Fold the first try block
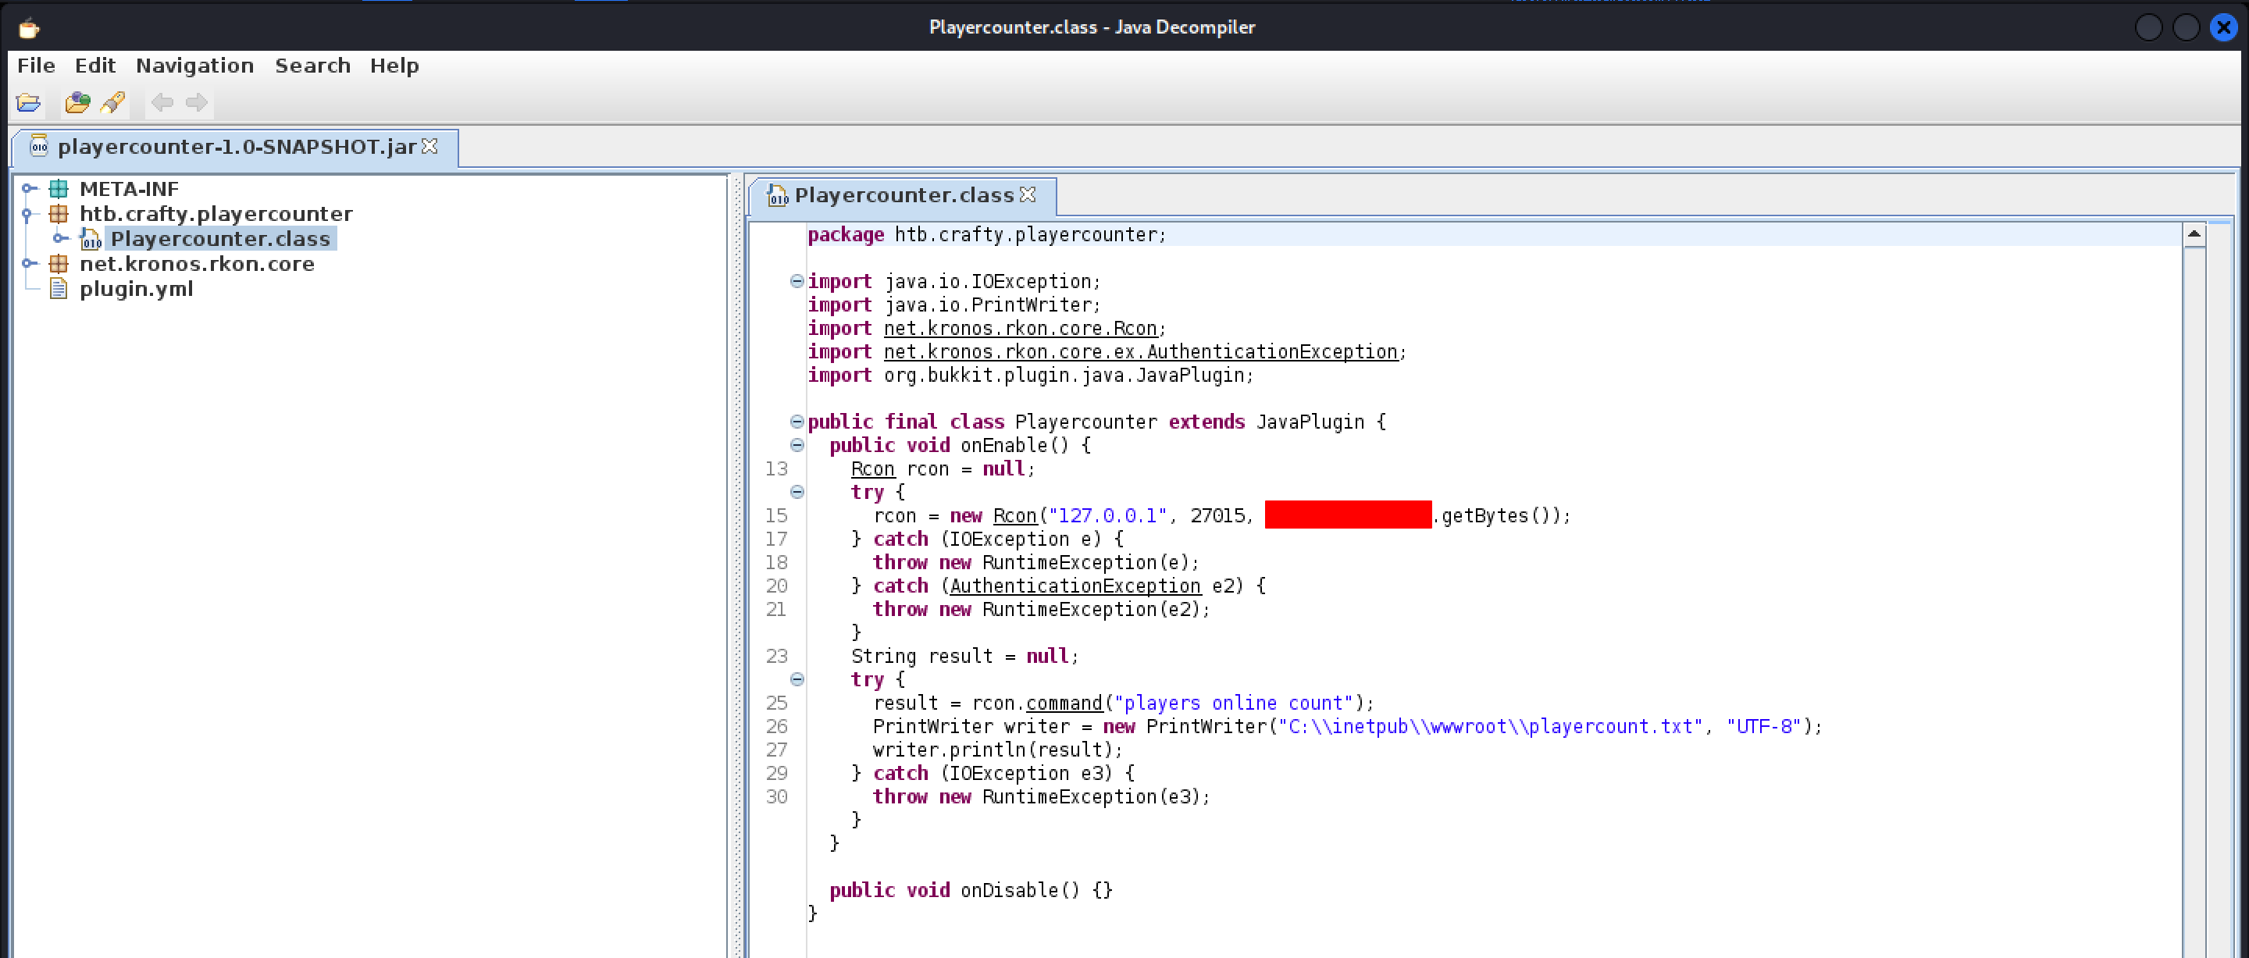 coord(797,493)
